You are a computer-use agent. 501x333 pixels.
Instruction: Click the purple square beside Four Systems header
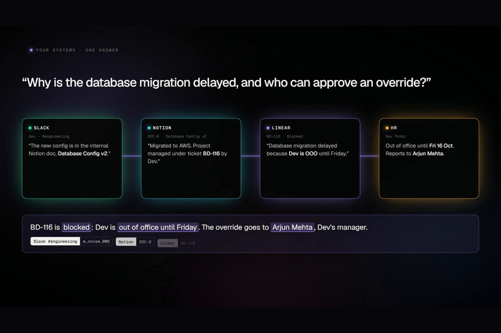pos(31,50)
